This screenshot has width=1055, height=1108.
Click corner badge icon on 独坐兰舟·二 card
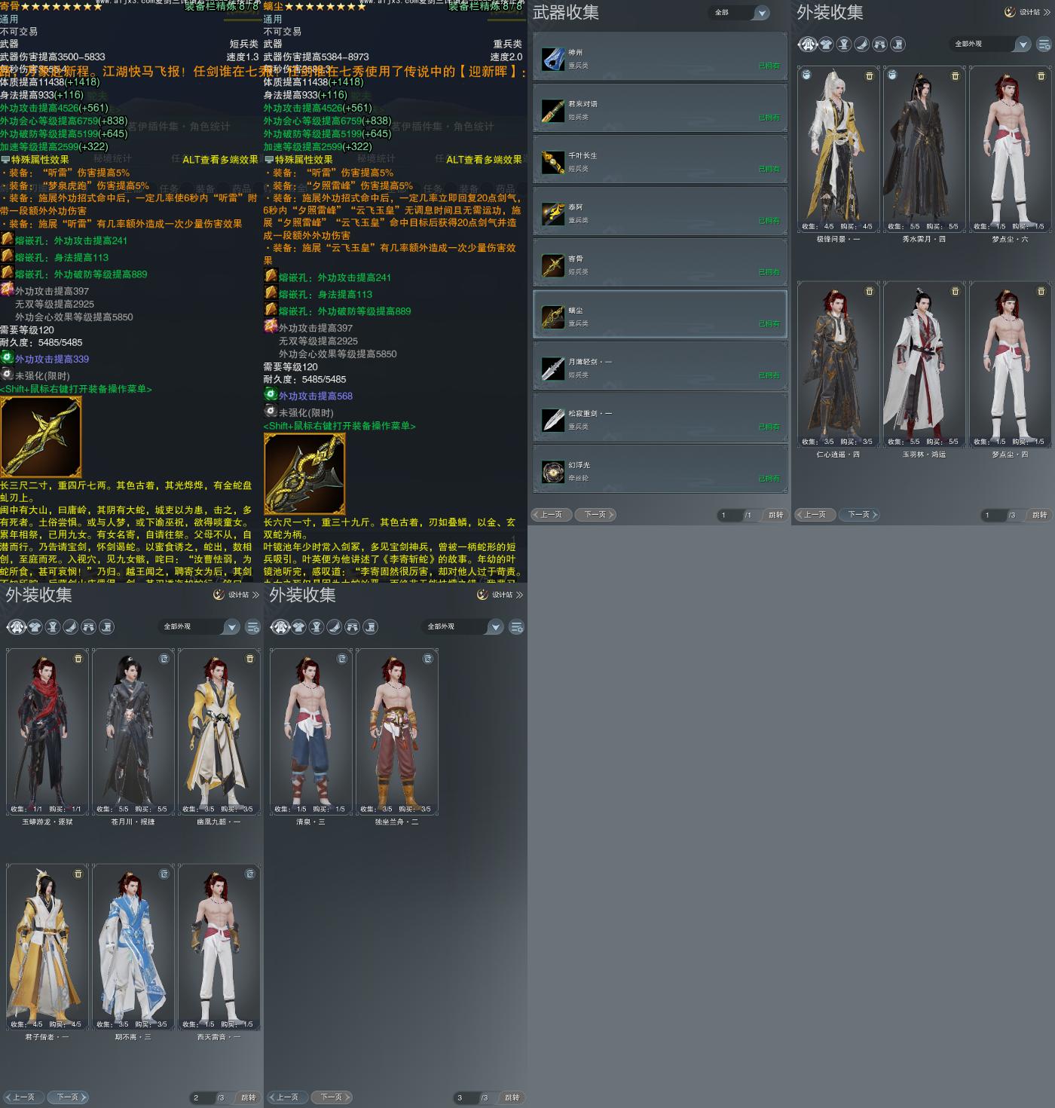click(x=427, y=659)
